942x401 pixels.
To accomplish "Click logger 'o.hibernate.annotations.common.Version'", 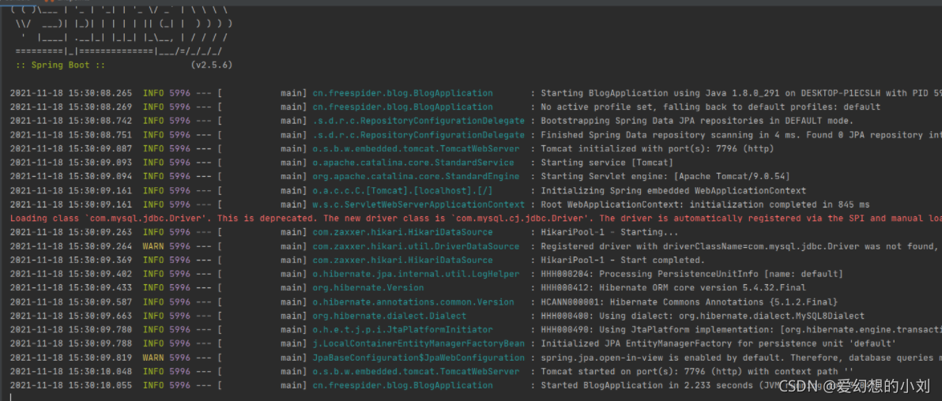I will click(x=413, y=302).
